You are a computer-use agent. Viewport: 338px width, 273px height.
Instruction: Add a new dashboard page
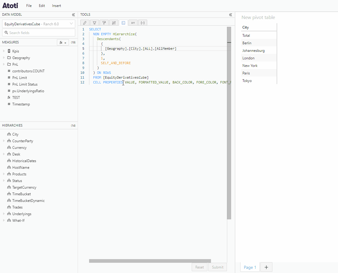pyautogui.click(x=266, y=267)
